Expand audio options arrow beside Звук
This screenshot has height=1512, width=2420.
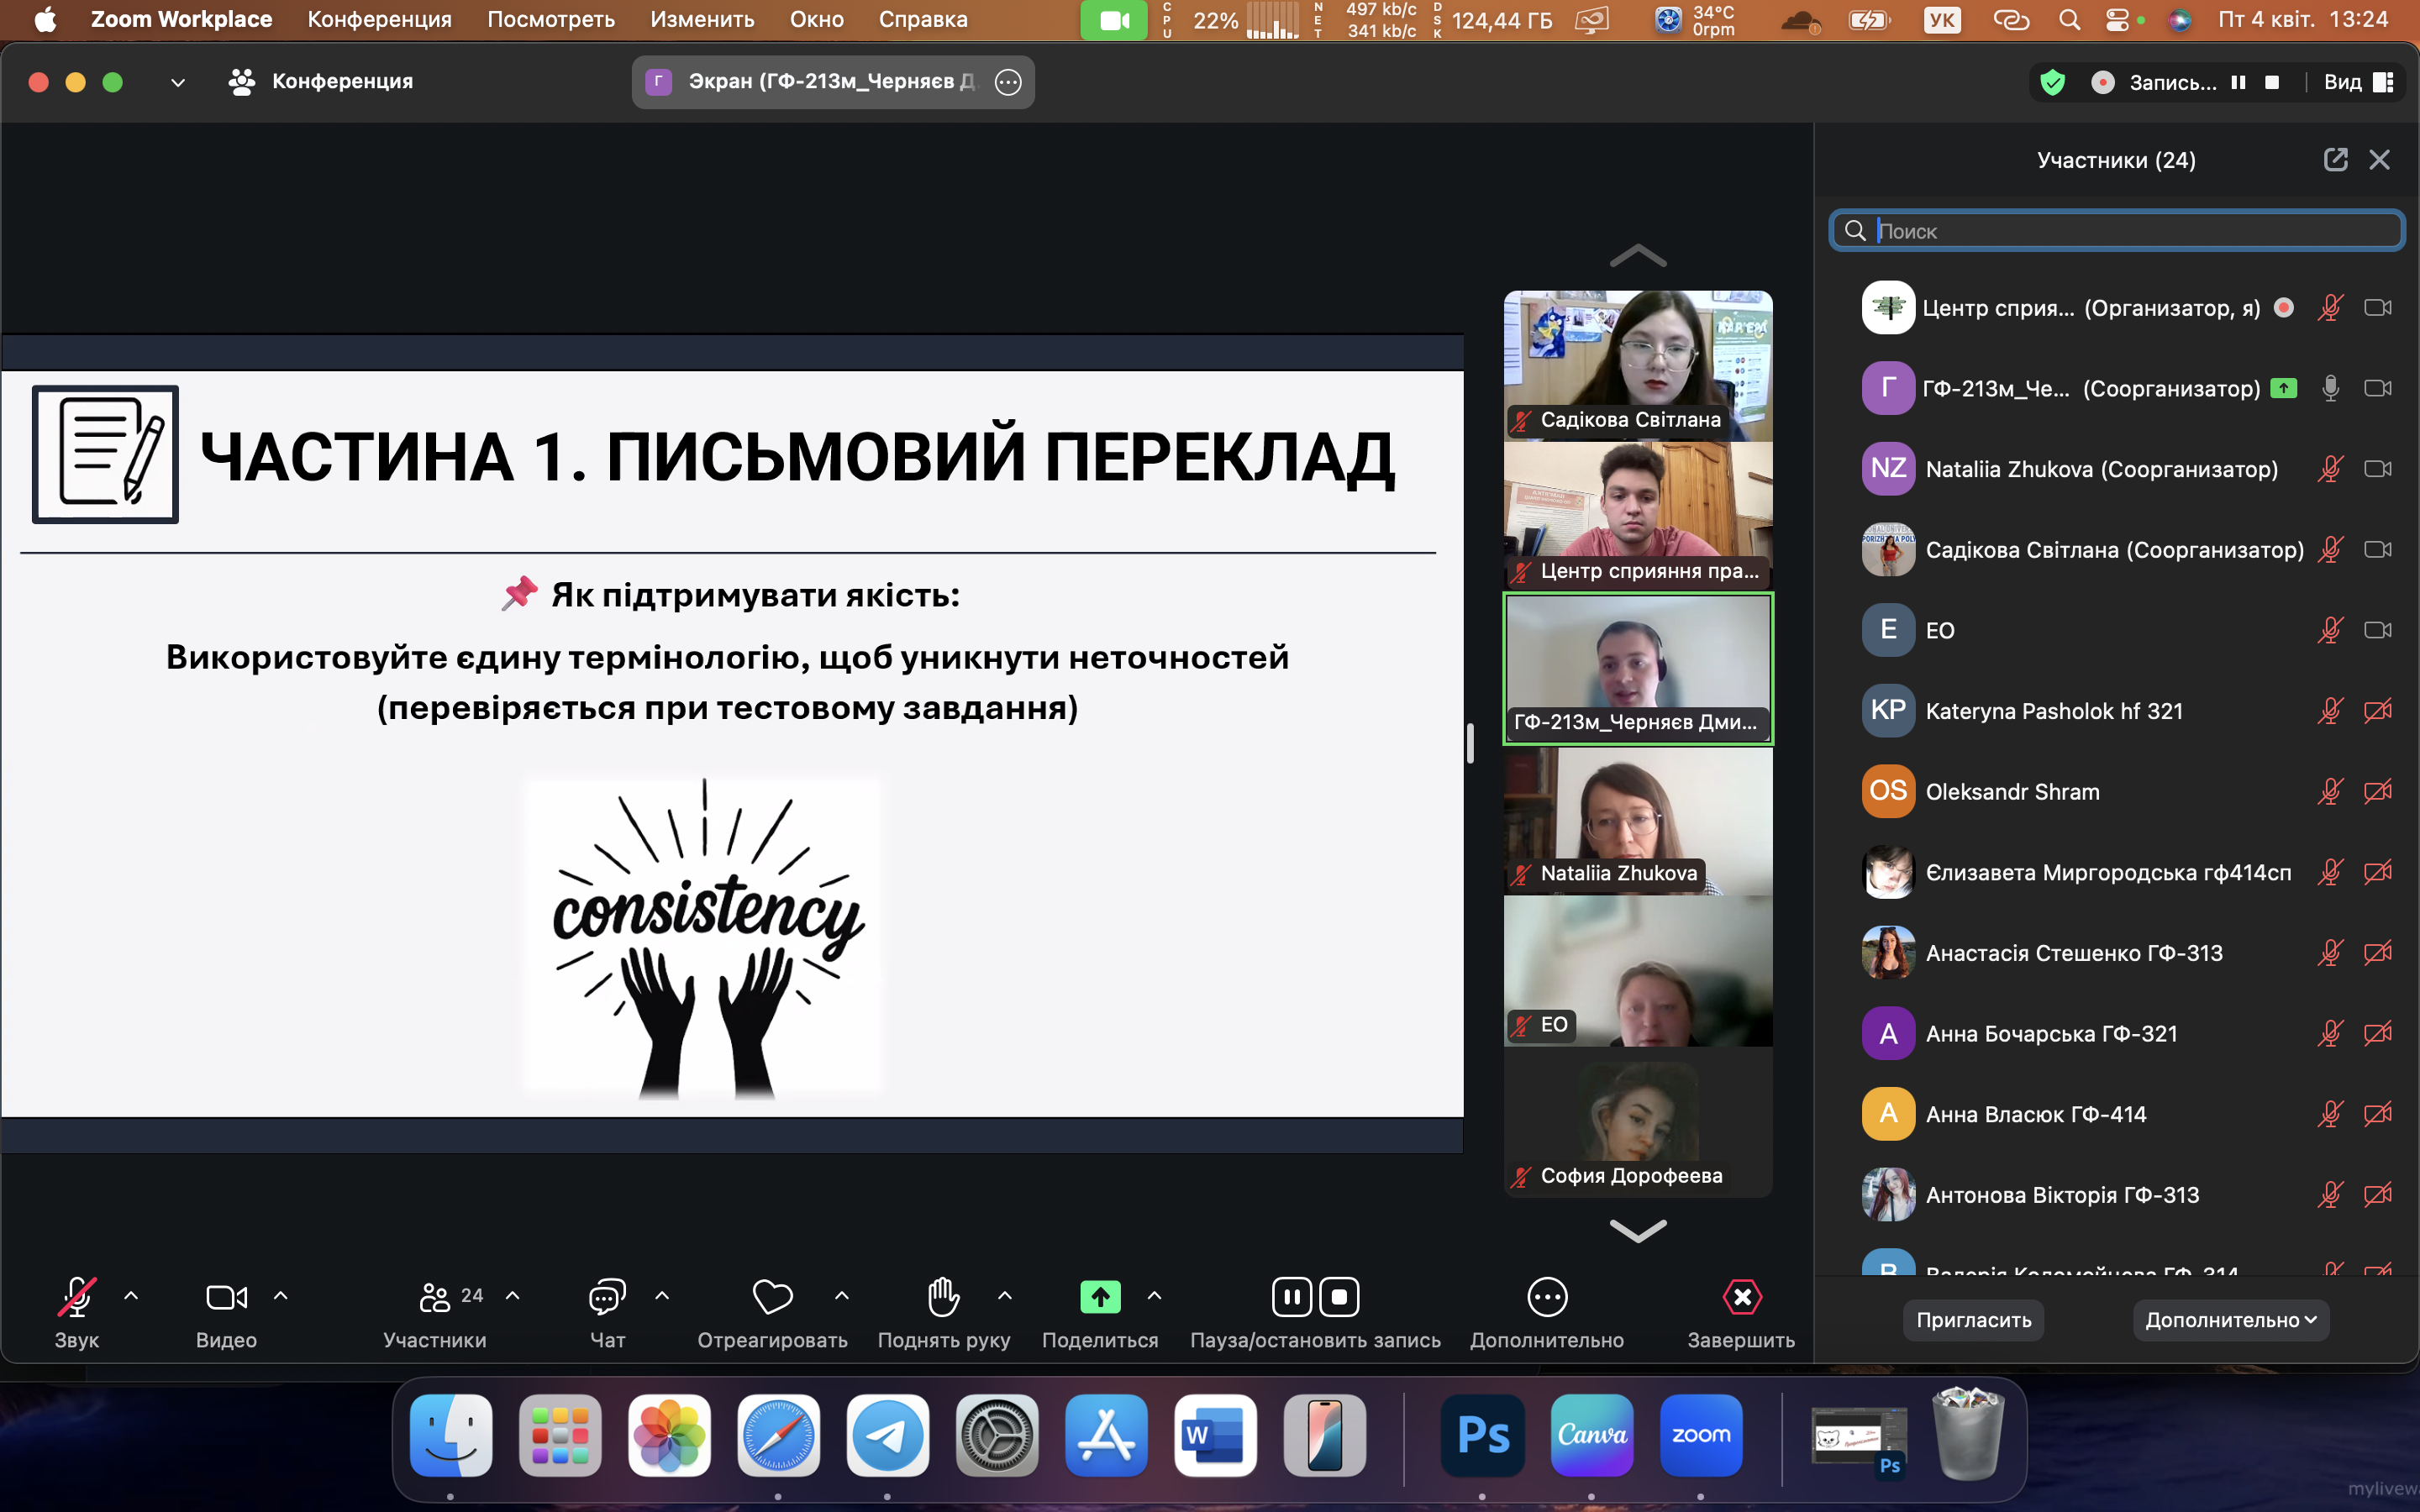coord(131,1296)
